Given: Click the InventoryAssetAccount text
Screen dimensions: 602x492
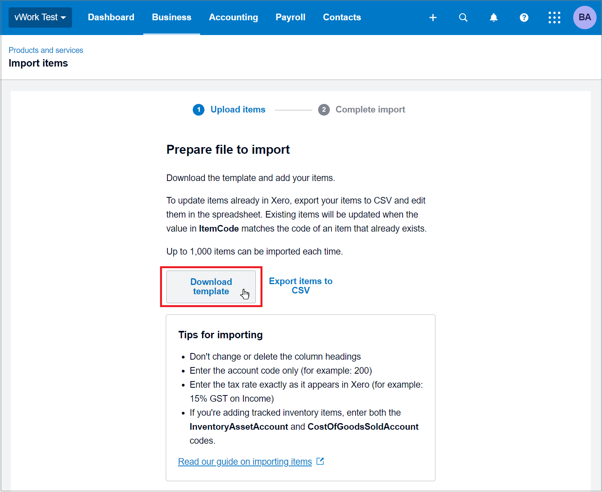Looking at the screenshot, I should click(239, 427).
